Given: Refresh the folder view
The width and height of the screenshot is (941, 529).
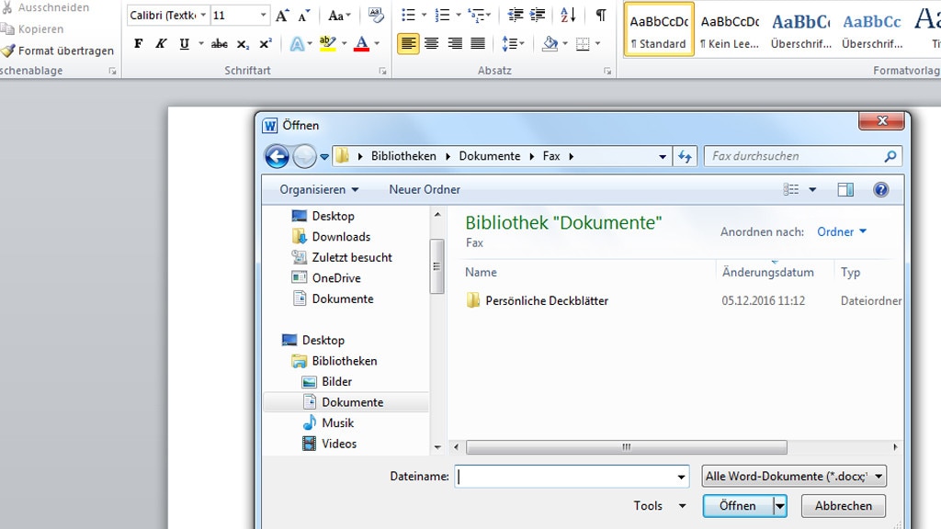Looking at the screenshot, I should point(685,156).
